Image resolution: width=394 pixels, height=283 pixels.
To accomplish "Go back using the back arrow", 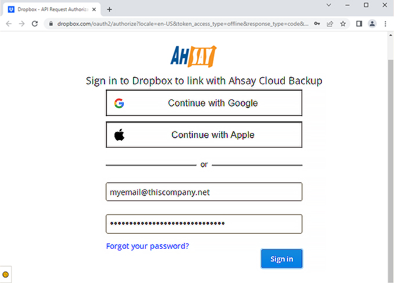I will click(x=8, y=24).
